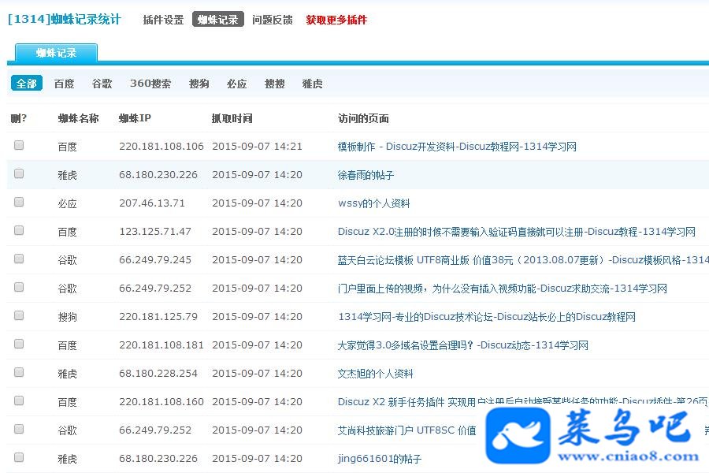The height and width of the screenshot is (473, 709).
Task: Open the wssy的个人资料 link
Action: pos(374,203)
